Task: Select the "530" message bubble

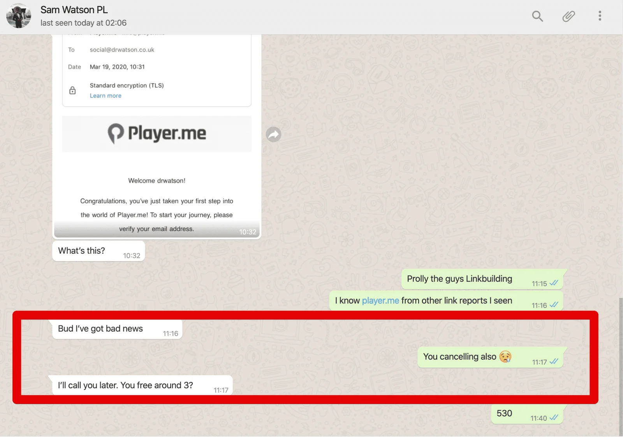Action: point(527,414)
